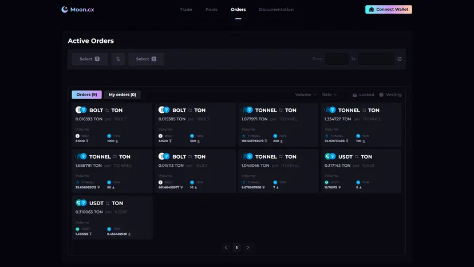Click USDT coin icon above 1.472225 volume

click(77, 229)
